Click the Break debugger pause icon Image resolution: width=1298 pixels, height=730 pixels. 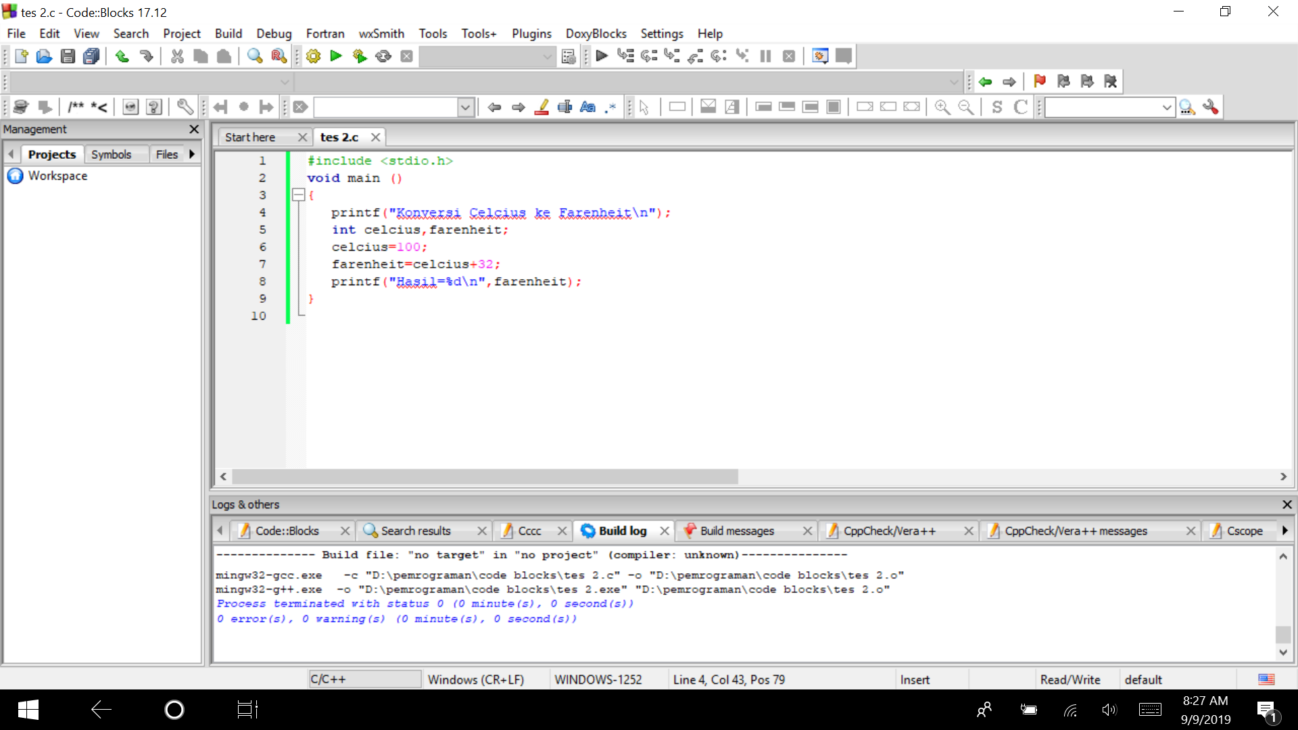pyautogui.click(x=765, y=56)
